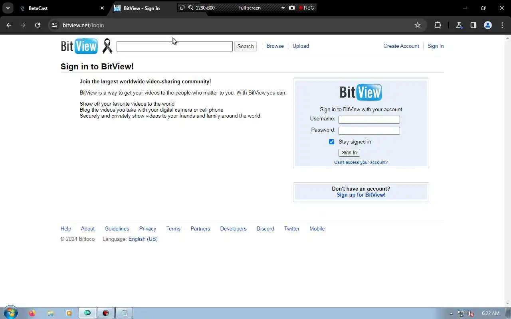511x319 pixels.
Task: Click Can't access your account link
Action: (361, 162)
